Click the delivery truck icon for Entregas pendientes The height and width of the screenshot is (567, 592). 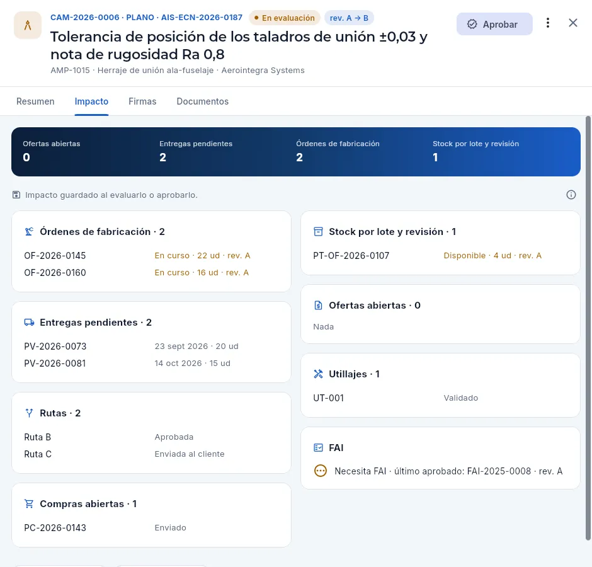(x=29, y=322)
